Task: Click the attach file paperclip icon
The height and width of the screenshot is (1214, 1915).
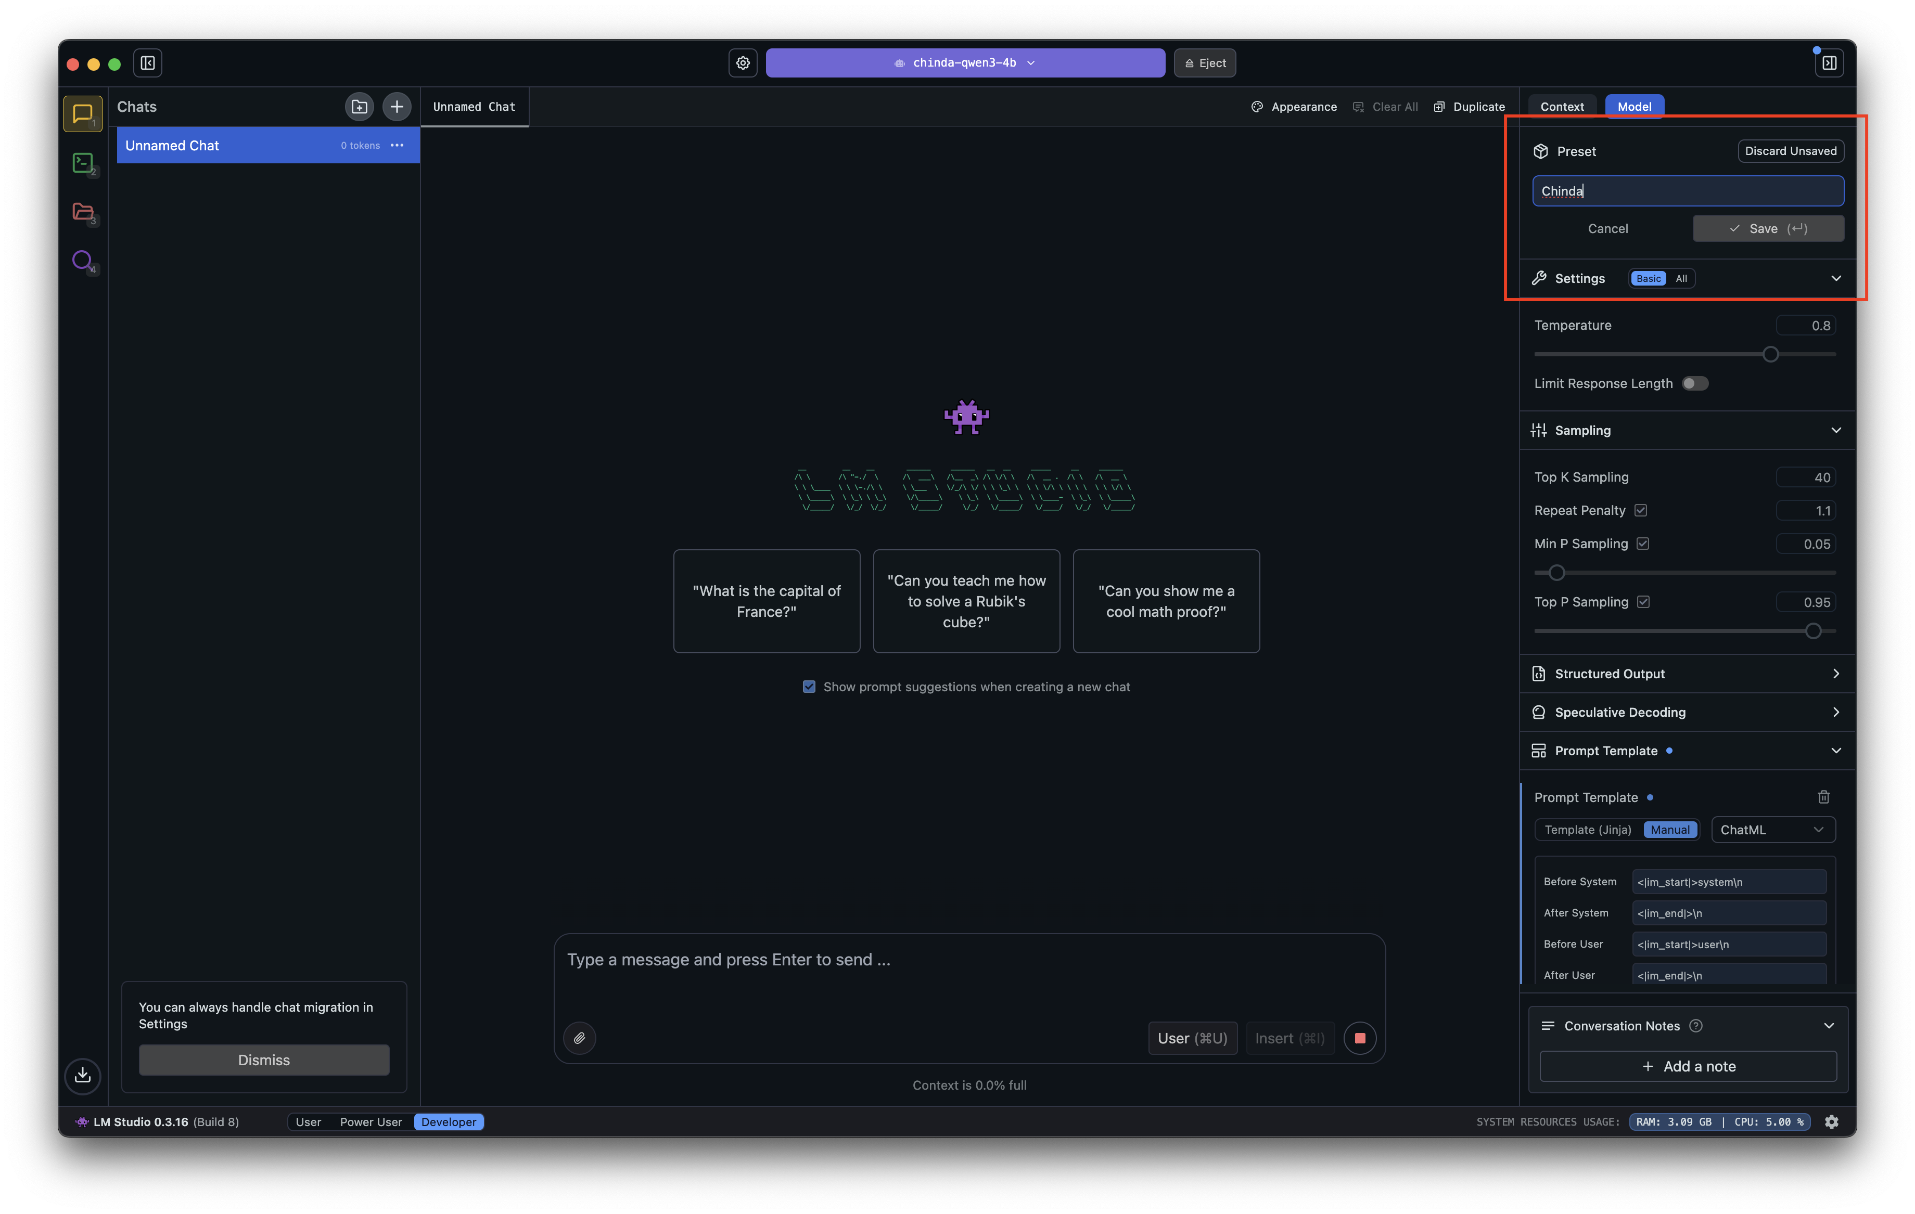Action: (580, 1038)
